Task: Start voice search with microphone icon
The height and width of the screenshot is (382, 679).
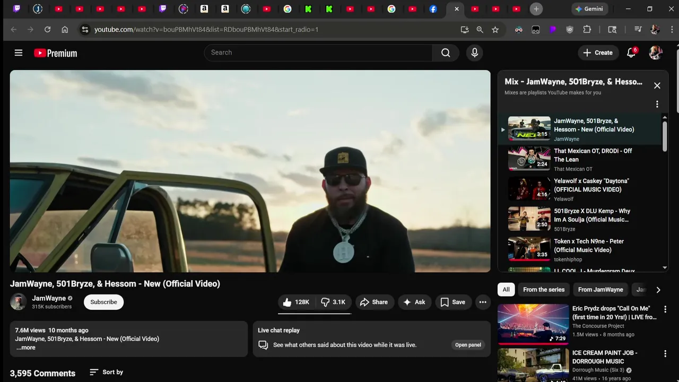Action: pyautogui.click(x=474, y=53)
